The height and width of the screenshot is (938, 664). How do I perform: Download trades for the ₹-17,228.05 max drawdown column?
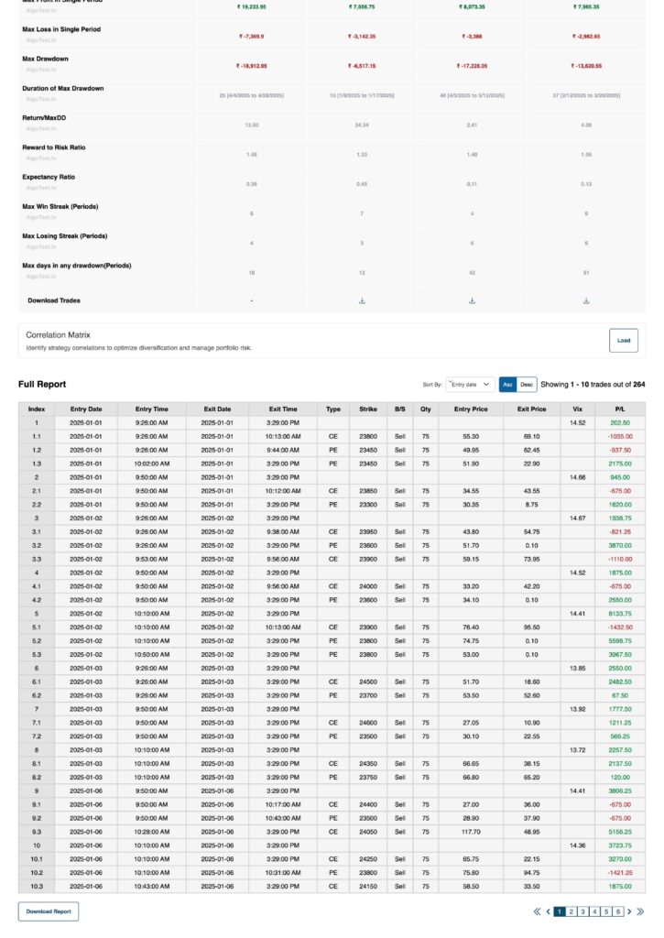click(x=472, y=300)
